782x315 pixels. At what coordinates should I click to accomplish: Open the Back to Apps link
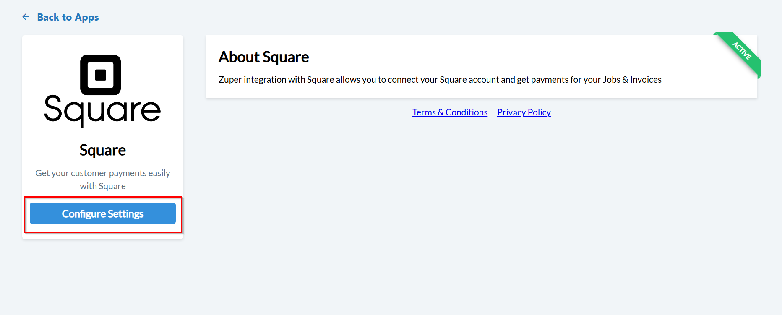[x=68, y=17]
